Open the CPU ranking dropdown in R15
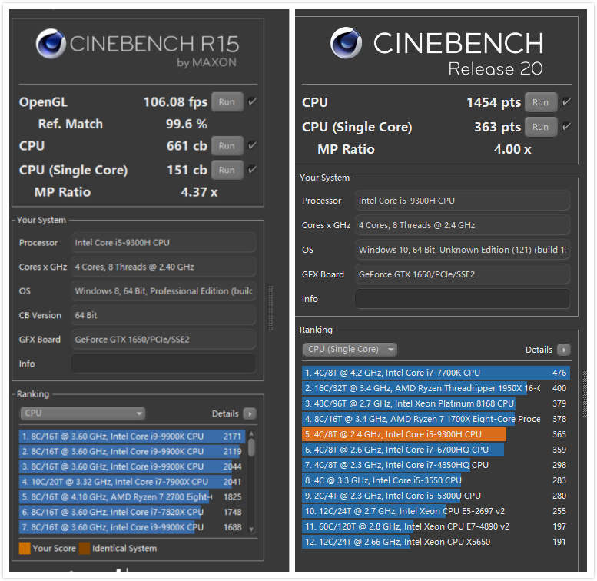Viewport: 597px width, 581px height. [x=82, y=413]
